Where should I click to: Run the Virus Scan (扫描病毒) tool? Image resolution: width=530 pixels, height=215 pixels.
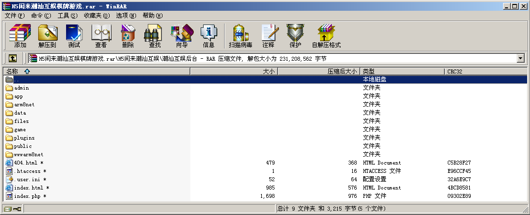click(240, 36)
